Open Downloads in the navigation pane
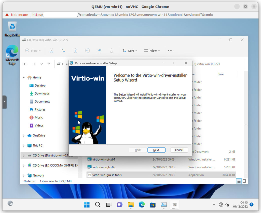The image size is (261, 213). 42,93
